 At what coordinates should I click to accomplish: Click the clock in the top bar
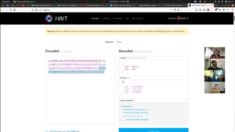tap(117, 1)
